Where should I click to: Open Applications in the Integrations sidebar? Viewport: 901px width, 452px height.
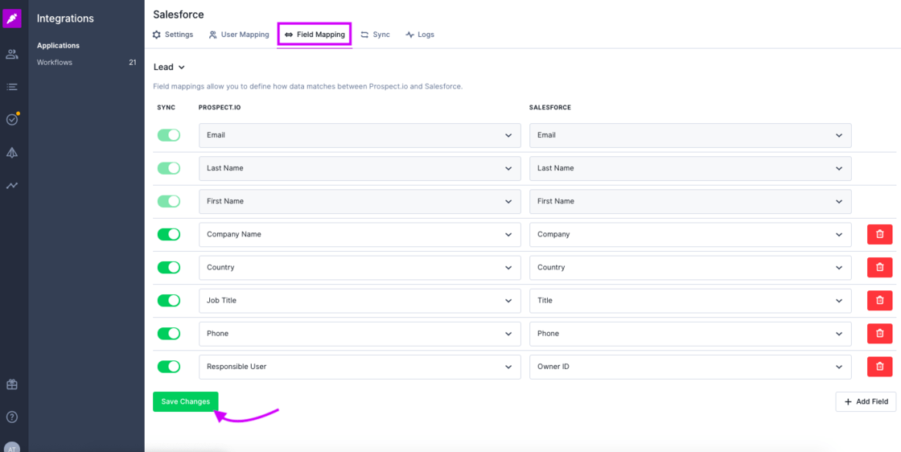(x=58, y=45)
